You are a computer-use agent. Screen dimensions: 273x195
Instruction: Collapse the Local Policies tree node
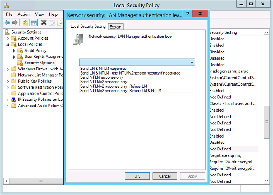pyautogui.click(x=8, y=44)
